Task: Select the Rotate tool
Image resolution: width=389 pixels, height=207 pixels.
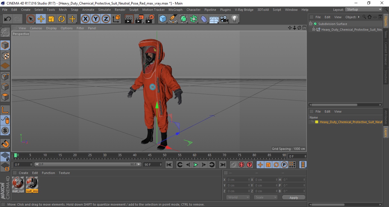Action: [62, 19]
